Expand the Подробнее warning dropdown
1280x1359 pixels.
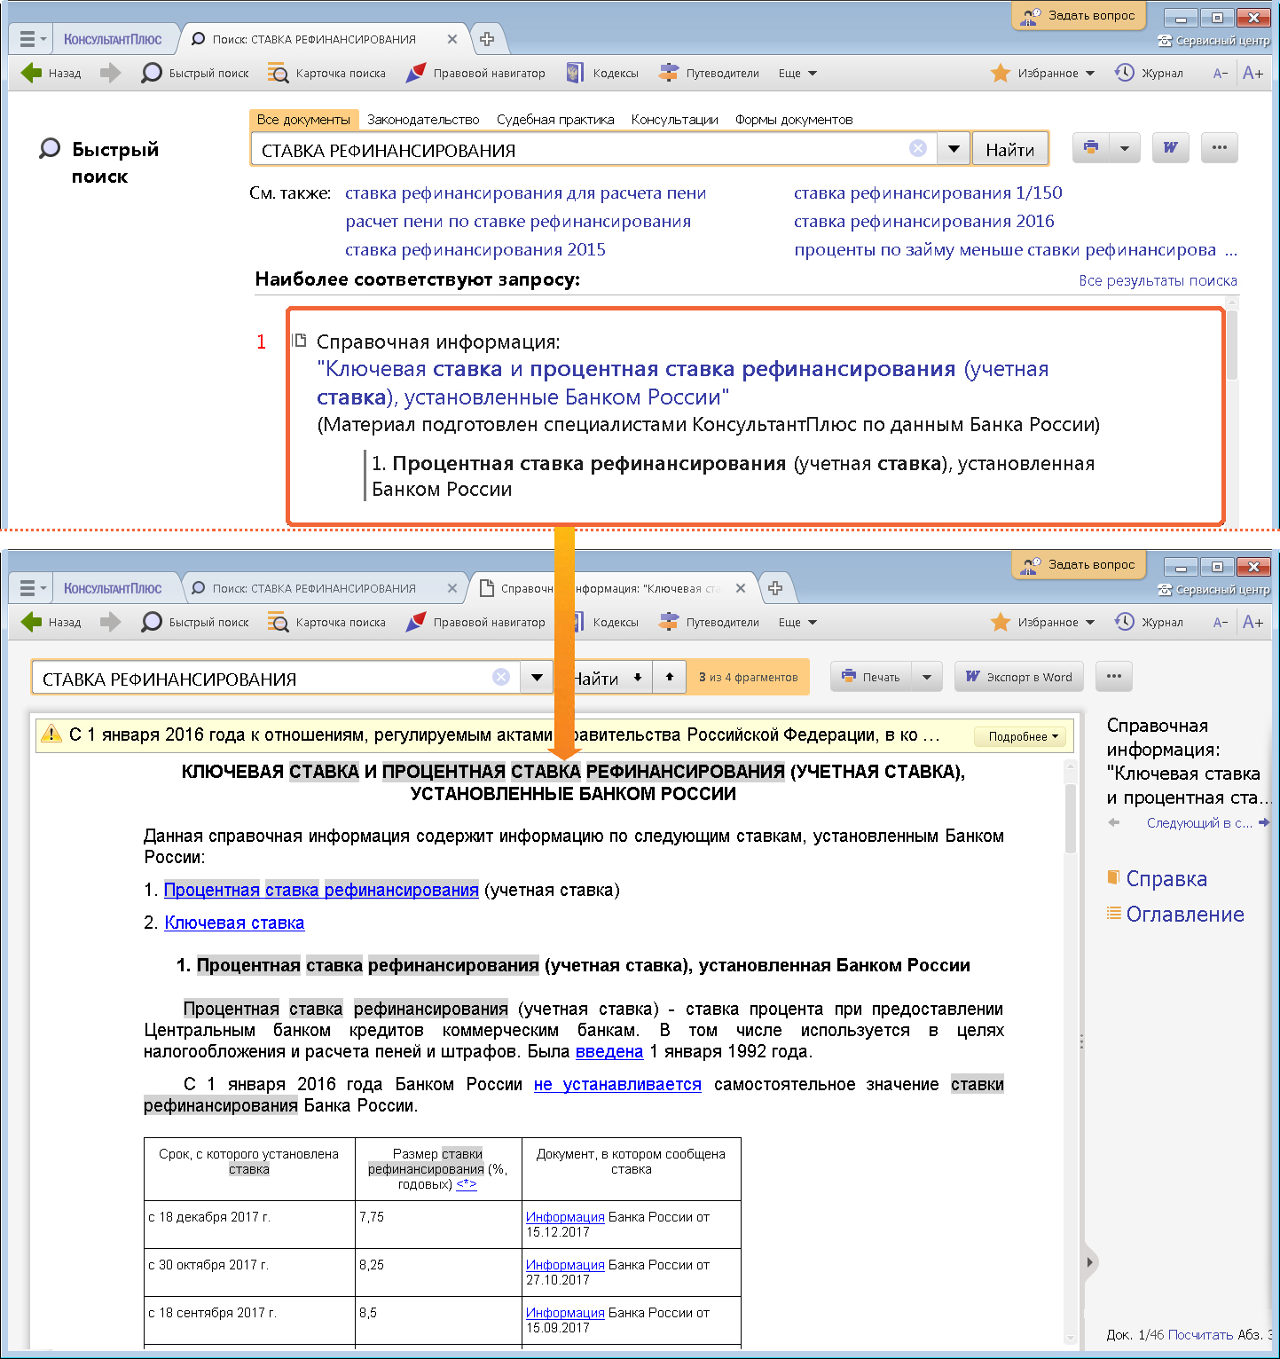[x=1023, y=736]
